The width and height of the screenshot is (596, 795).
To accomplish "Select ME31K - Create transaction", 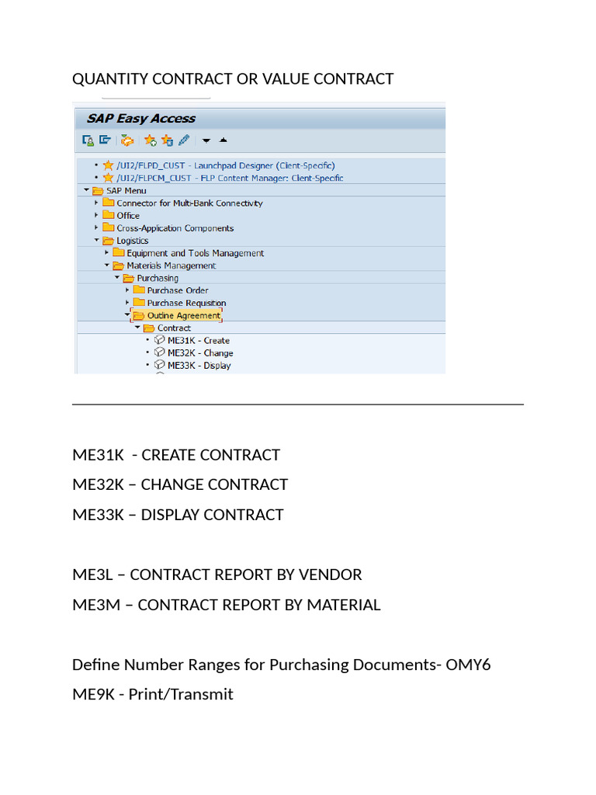I will point(199,341).
